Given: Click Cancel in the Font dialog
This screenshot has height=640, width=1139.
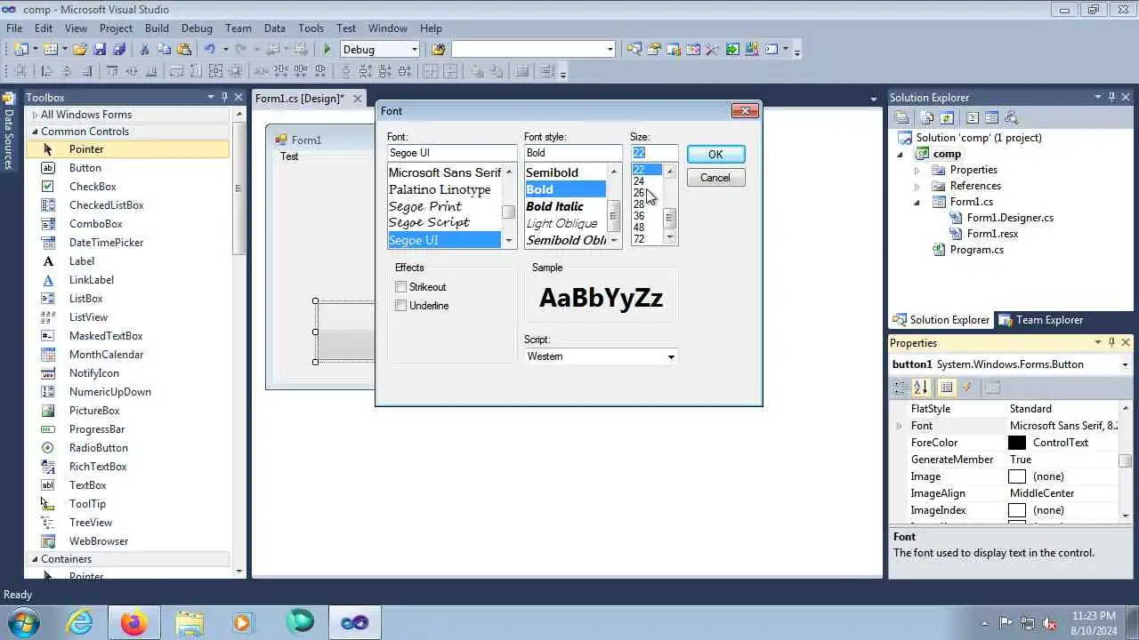Looking at the screenshot, I should (715, 178).
